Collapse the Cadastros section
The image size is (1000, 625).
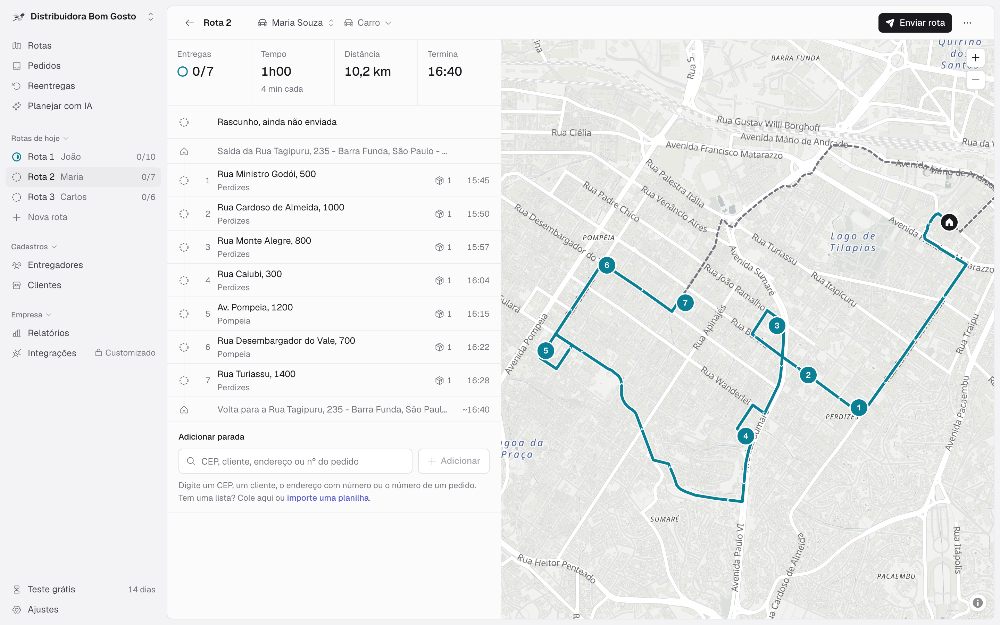coord(34,247)
